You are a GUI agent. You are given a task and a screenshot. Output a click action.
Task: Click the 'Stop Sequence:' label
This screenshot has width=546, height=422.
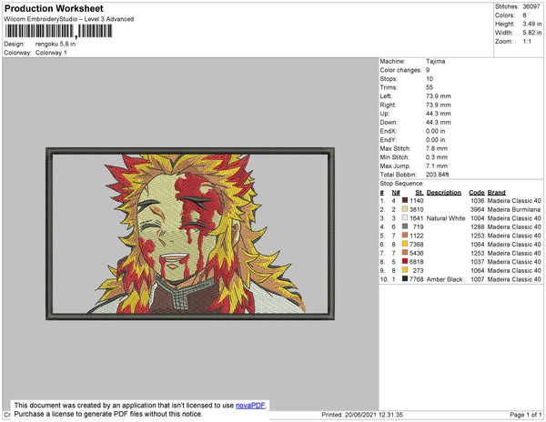point(401,184)
